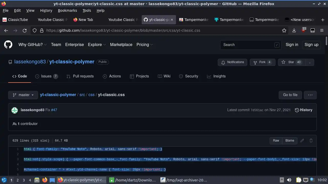Open the tracking protection shield icon

pos(35,30)
